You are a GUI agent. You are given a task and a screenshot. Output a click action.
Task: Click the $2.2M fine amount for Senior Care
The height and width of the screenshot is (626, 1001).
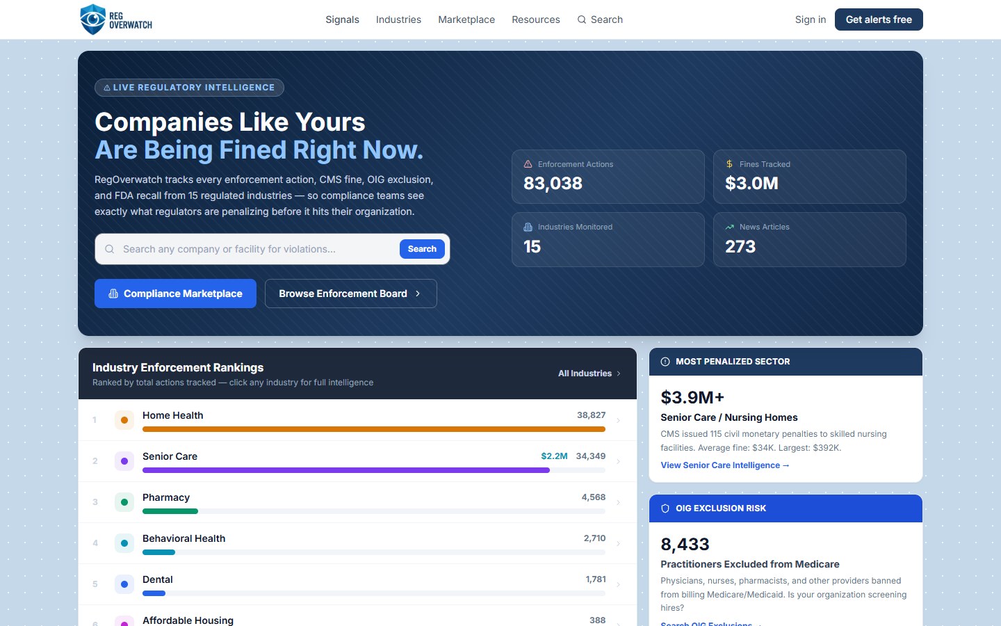tap(554, 456)
